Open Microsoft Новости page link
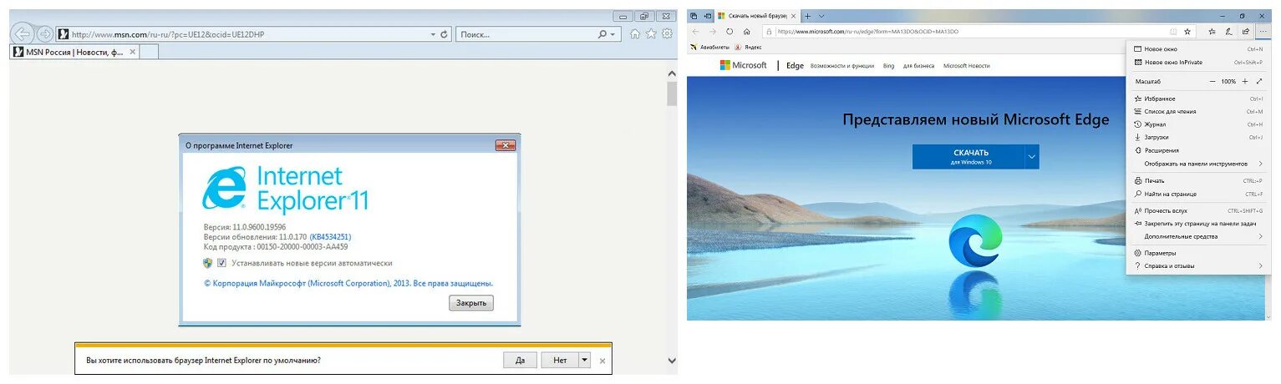 pos(967,66)
